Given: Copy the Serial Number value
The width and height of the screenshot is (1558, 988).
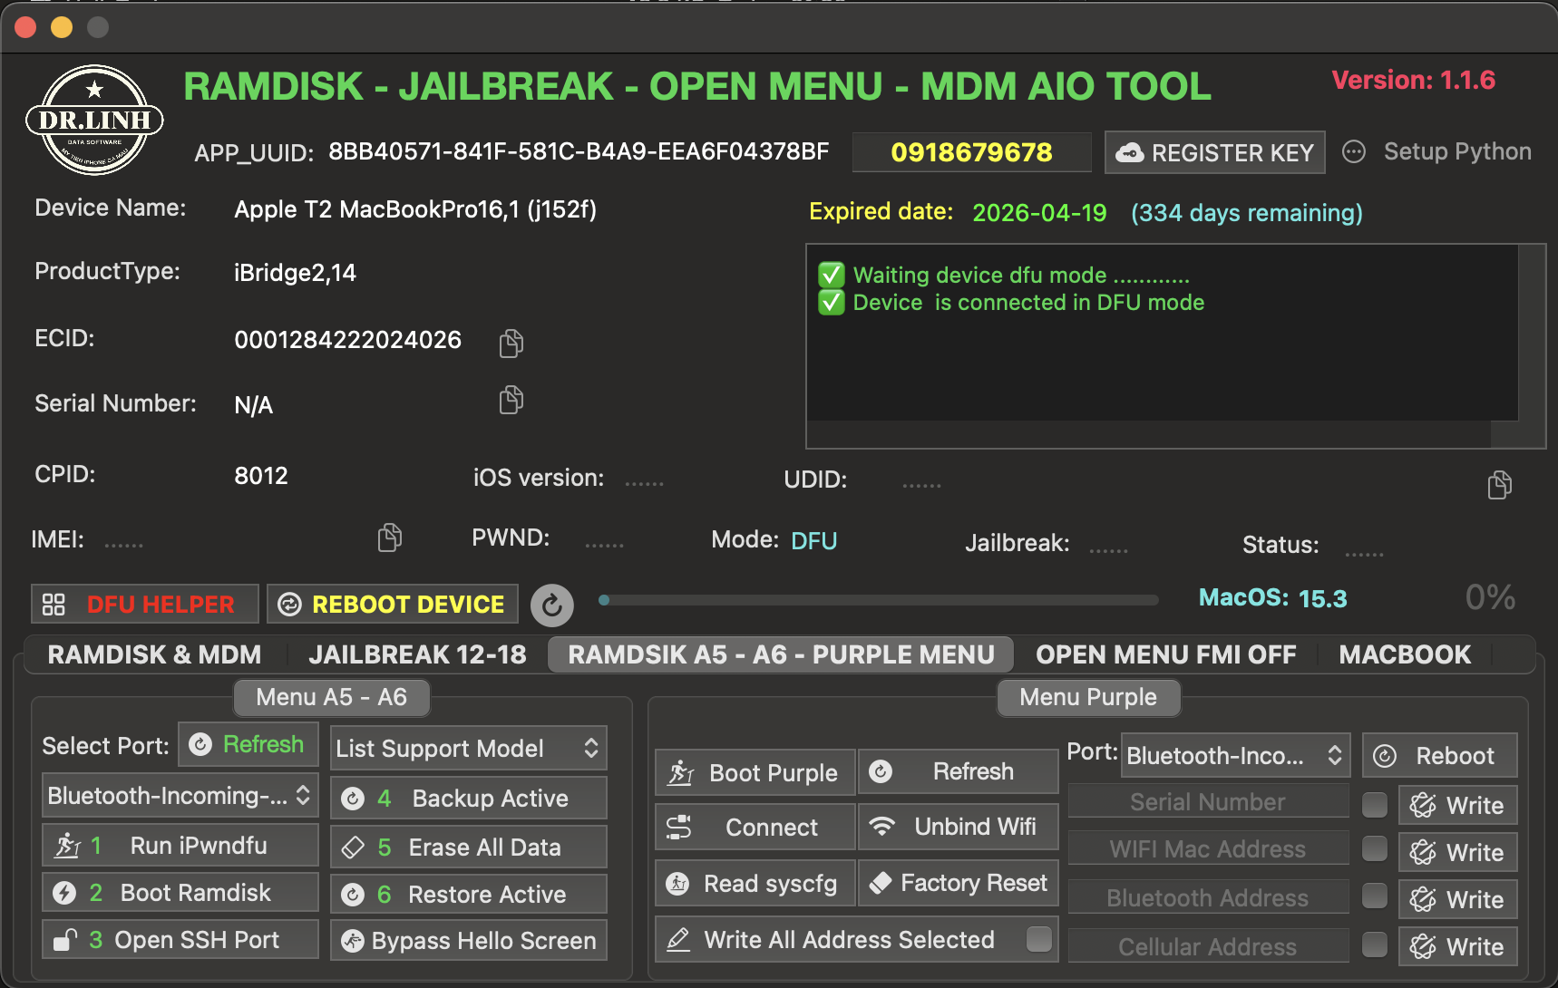Looking at the screenshot, I should click(x=511, y=400).
